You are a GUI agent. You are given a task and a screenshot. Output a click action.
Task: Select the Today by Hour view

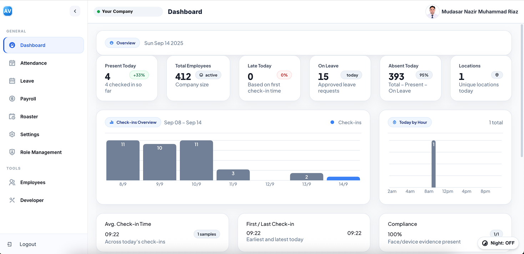click(410, 122)
